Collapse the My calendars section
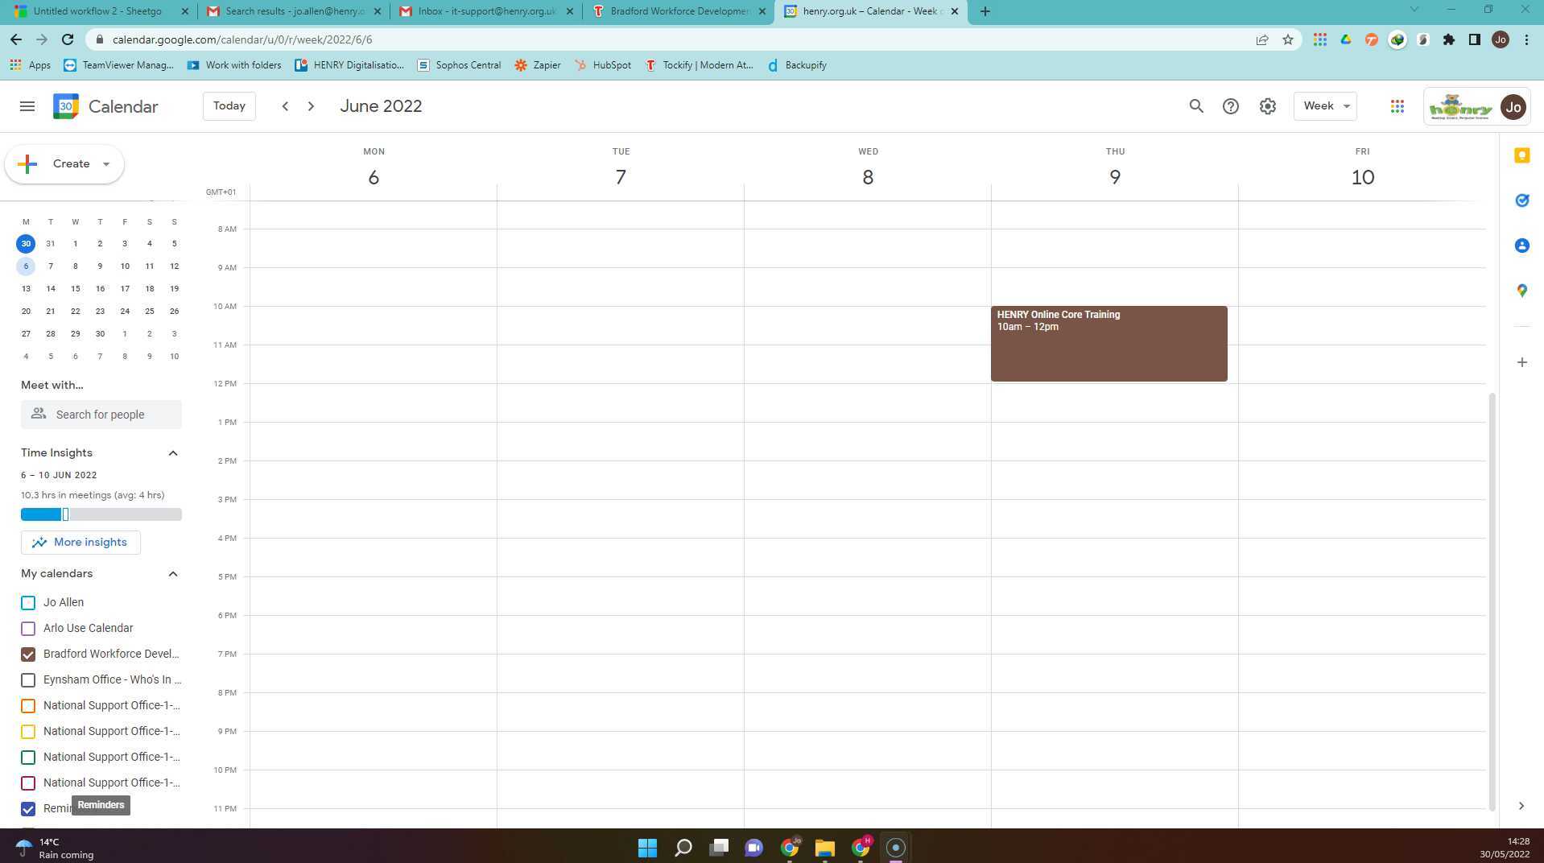The height and width of the screenshot is (863, 1544). (172, 574)
